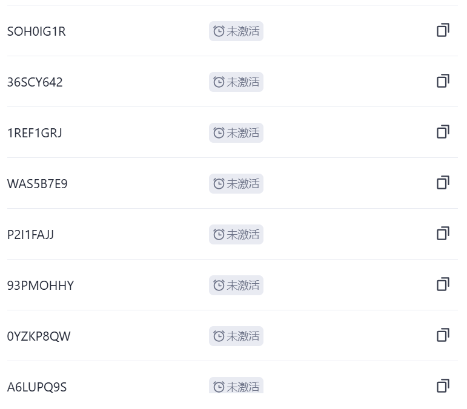Copy the code 1REF1GRJ

point(443,132)
